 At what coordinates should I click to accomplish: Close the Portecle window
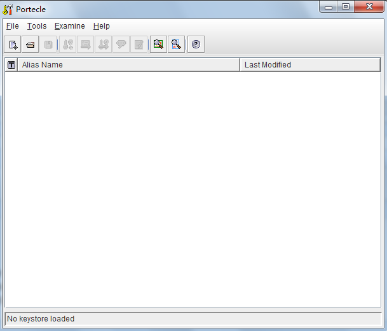pos(369,7)
